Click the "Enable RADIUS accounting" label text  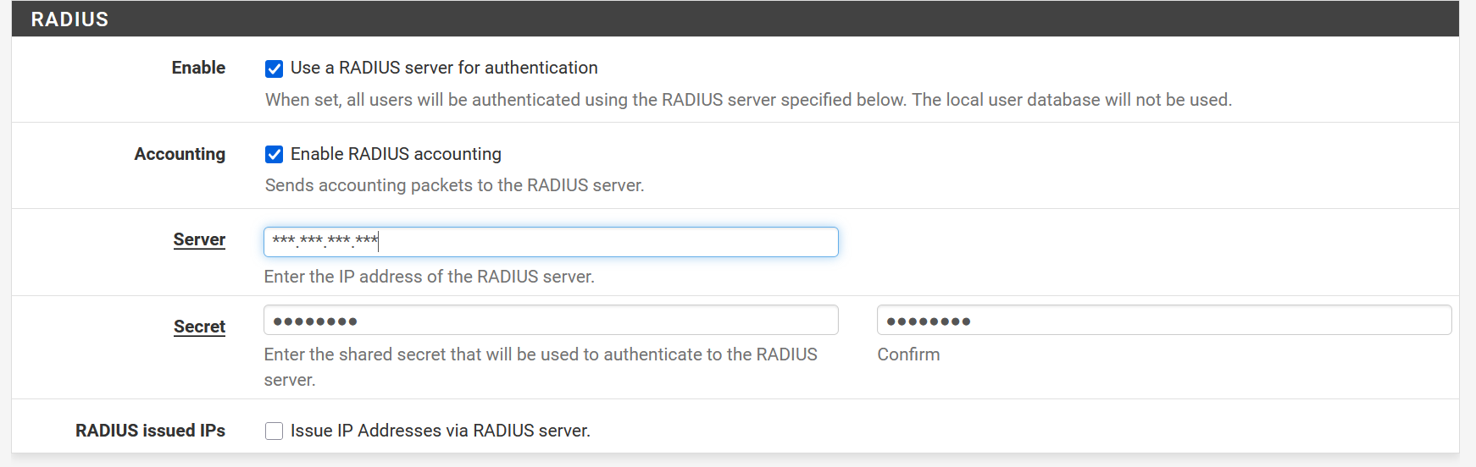[x=396, y=154]
